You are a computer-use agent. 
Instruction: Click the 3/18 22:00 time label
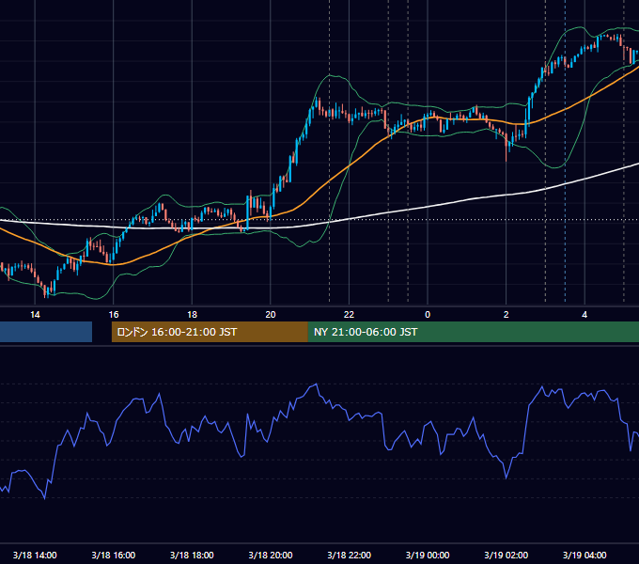pos(350,555)
